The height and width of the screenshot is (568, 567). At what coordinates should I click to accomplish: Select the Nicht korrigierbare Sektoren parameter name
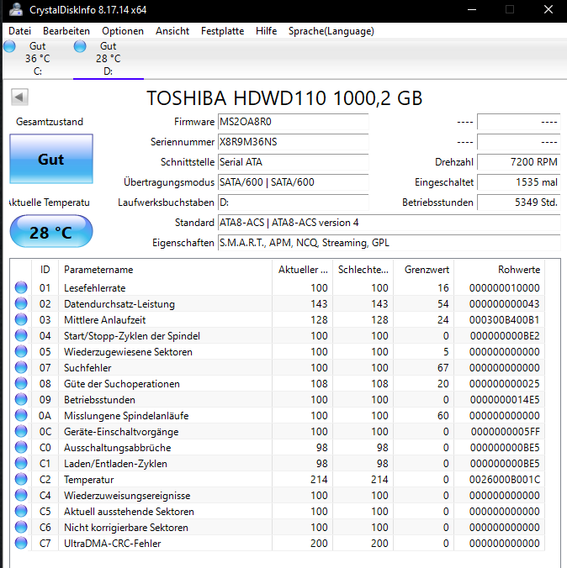point(126,528)
